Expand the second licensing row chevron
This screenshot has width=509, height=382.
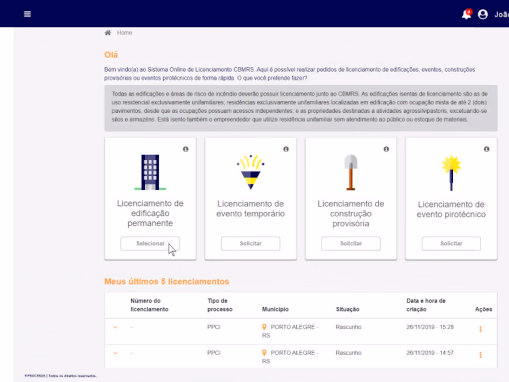coord(115,353)
